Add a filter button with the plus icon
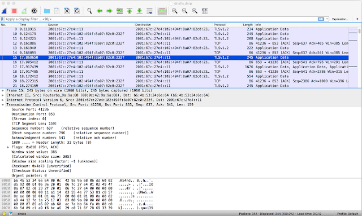The height and width of the screenshot is (216, 362). tap(357, 19)
